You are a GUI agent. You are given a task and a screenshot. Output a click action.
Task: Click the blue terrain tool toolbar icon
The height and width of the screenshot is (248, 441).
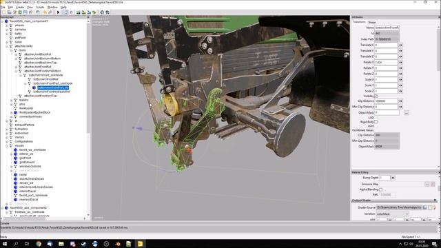(x=89, y=12)
